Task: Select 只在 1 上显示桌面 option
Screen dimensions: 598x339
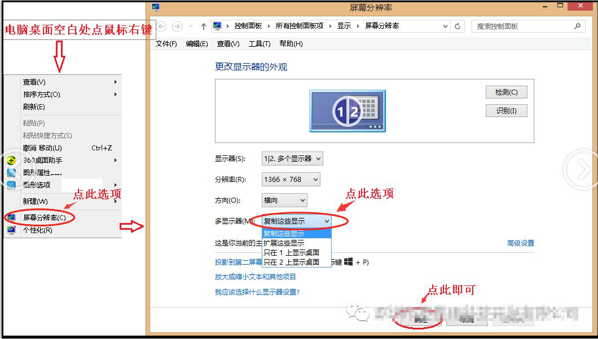Action: point(296,253)
